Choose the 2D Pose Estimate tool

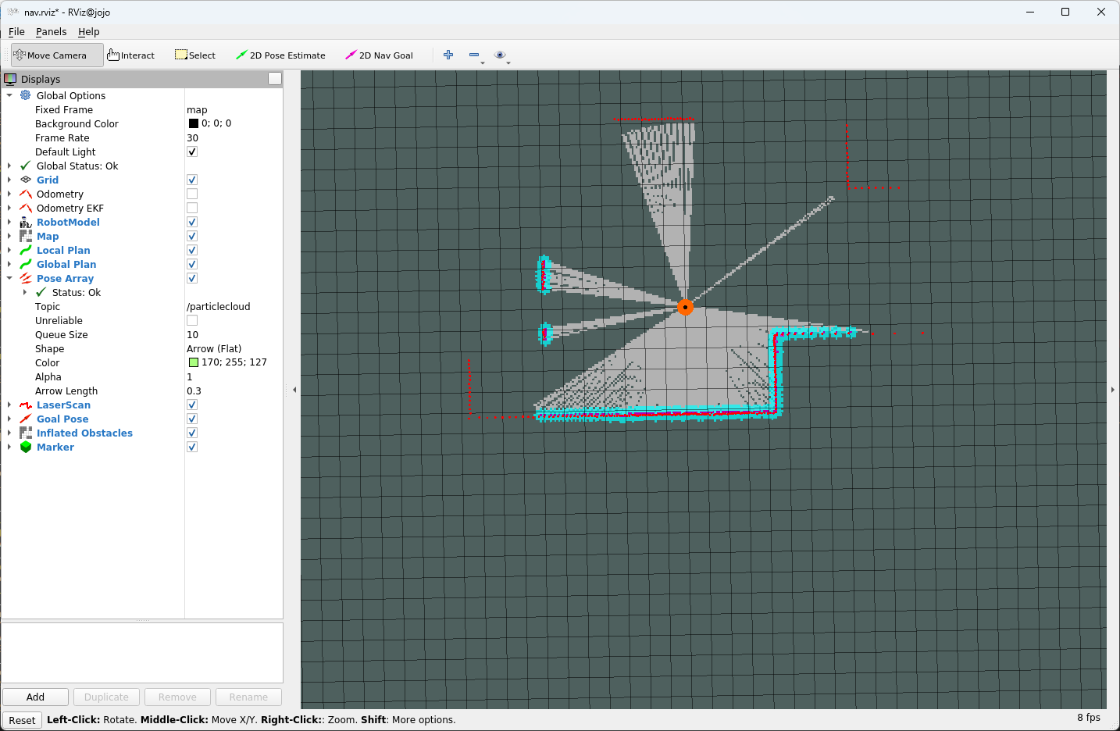(x=280, y=55)
